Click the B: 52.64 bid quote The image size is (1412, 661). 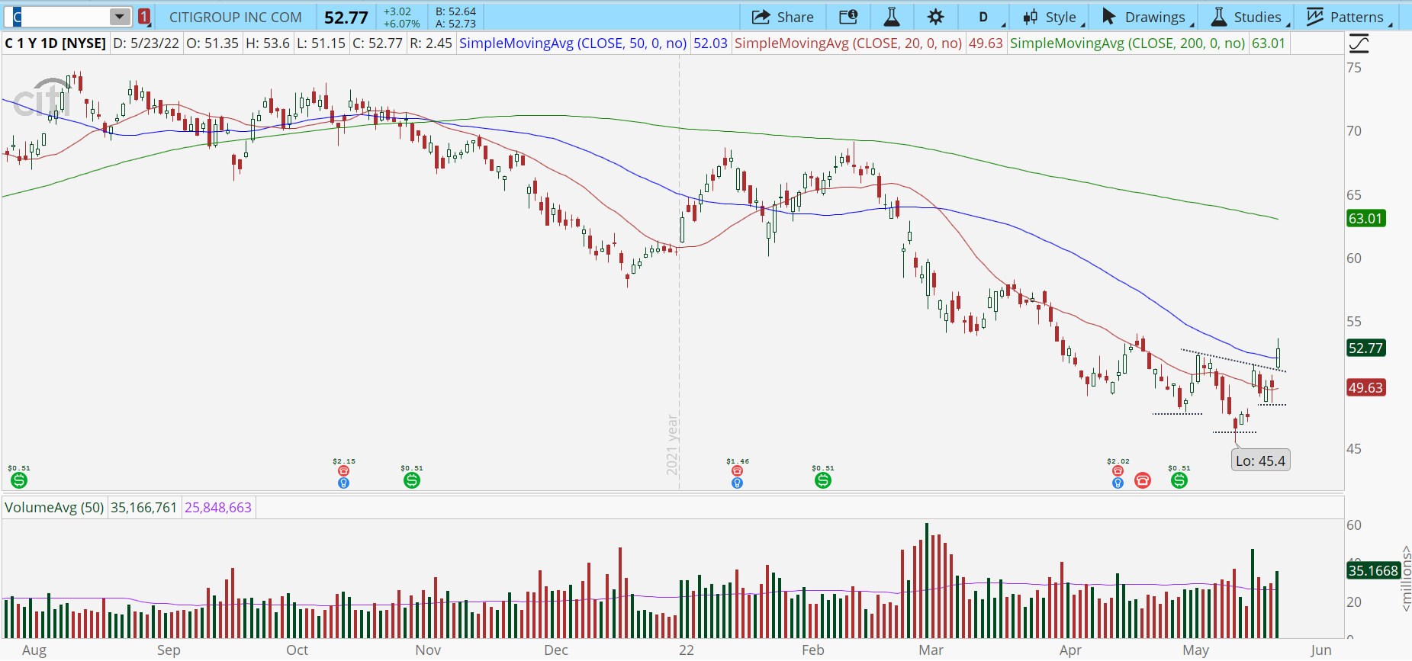[x=455, y=11]
